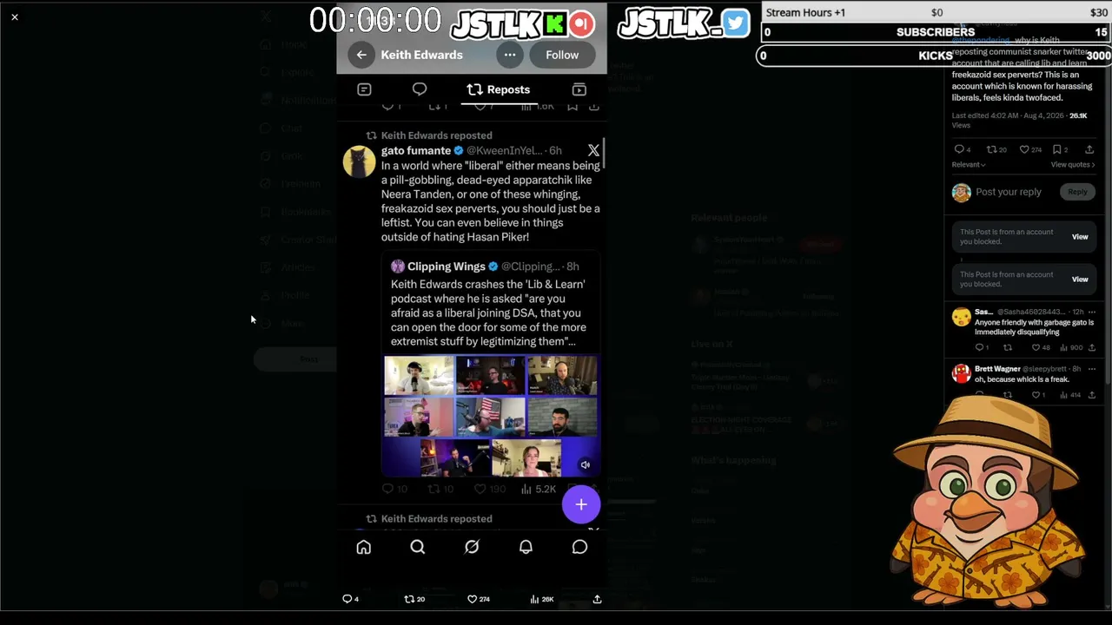Like the post with 274 in bottom bar
This screenshot has width=1112, height=625.
(x=479, y=599)
